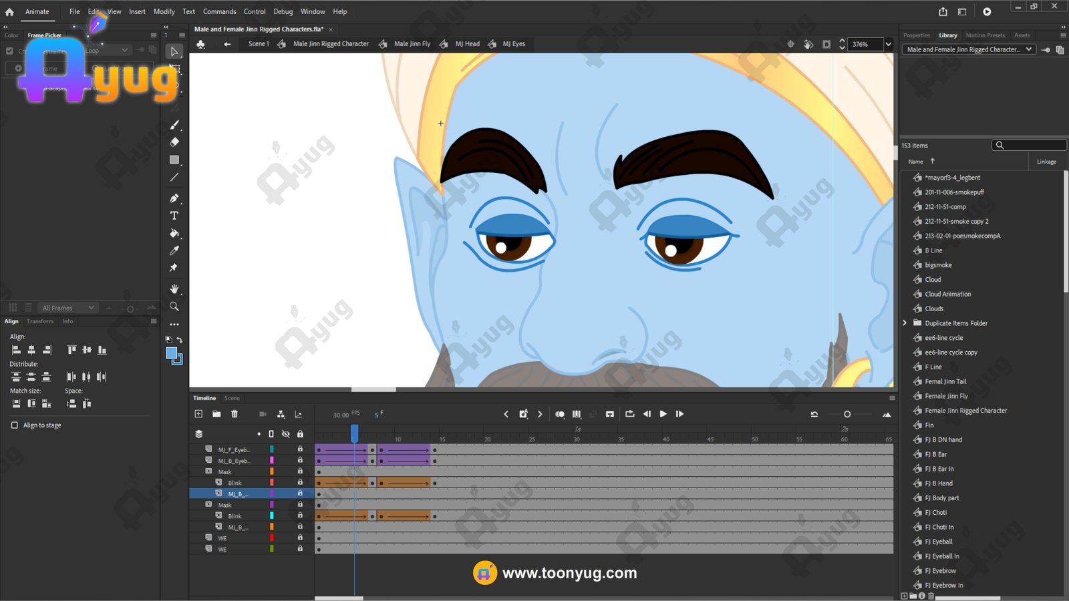Viewport: 1069px width, 601px height.
Task: Open the library document dropdown
Action: [x=969, y=49]
